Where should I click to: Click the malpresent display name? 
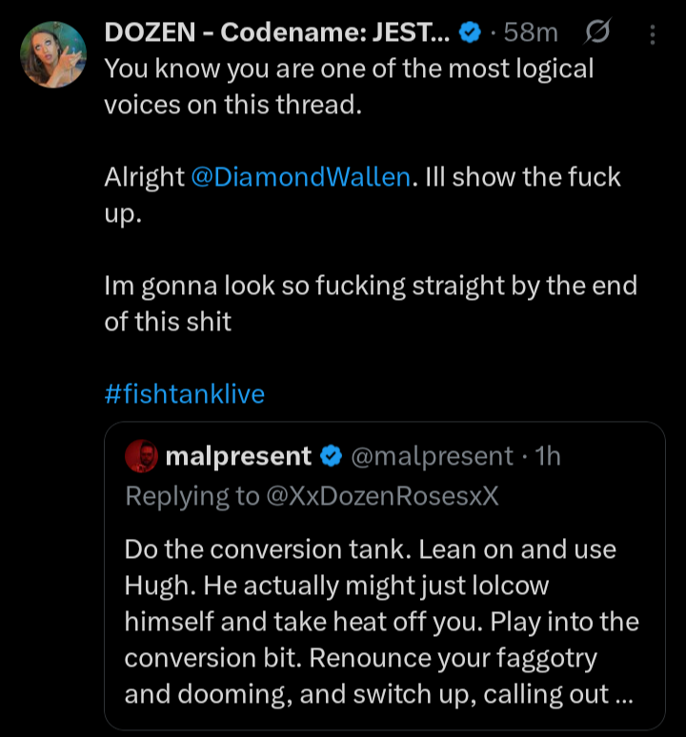[x=238, y=456]
